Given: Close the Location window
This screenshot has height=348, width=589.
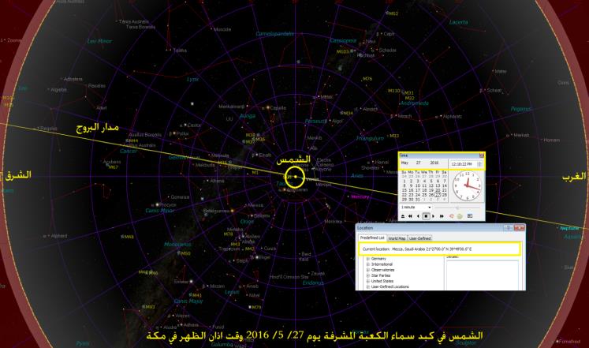Looking at the screenshot, I should click(520, 228).
